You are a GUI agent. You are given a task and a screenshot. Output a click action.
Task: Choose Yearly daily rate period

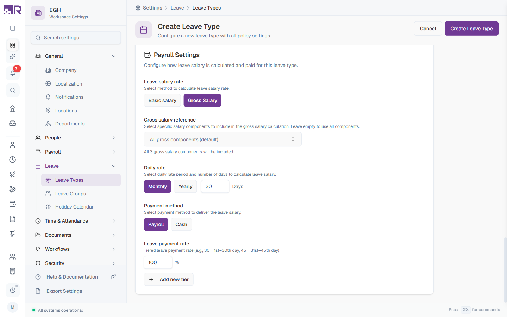click(x=185, y=186)
